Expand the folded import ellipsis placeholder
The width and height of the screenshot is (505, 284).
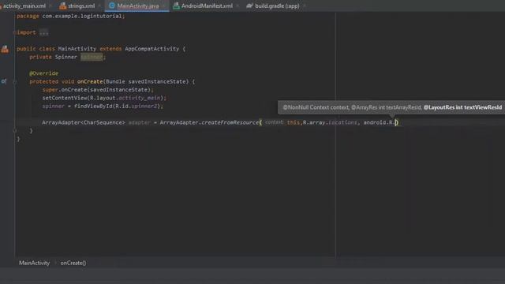click(x=44, y=32)
